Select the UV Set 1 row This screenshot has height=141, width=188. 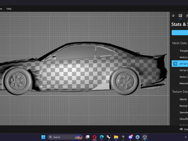[x=180, y=70]
